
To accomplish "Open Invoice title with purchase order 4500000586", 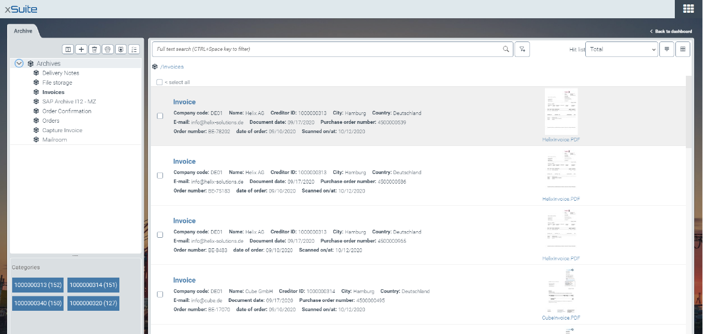I will (184, 161).
